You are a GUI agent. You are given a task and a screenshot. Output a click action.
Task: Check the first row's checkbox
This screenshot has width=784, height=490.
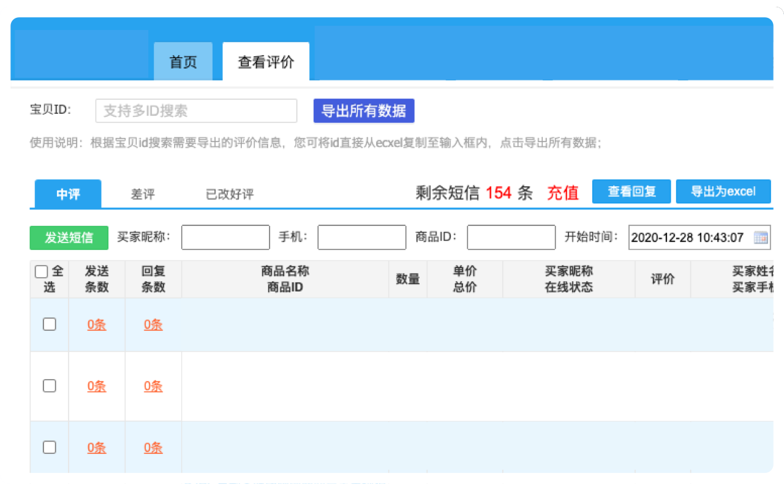click(x=50, y=325)
